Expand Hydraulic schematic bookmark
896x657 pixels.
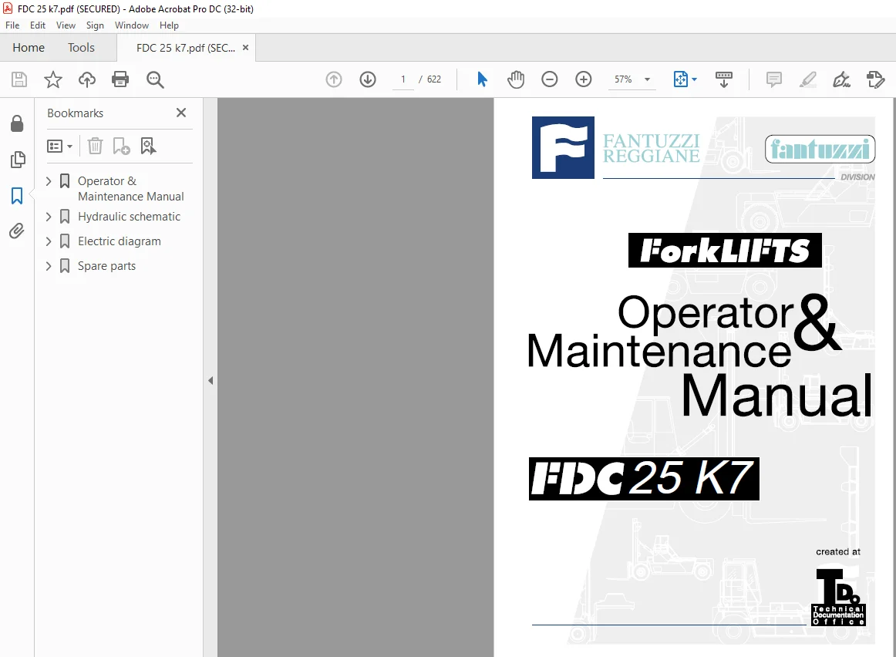point(49,217)
